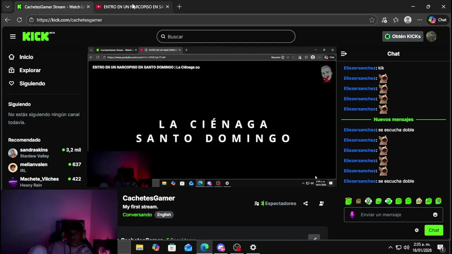Image resolution: width=452 pixels, height=254 pixels.
Task: Open the volume control in system tray
Action: (406, 247)
